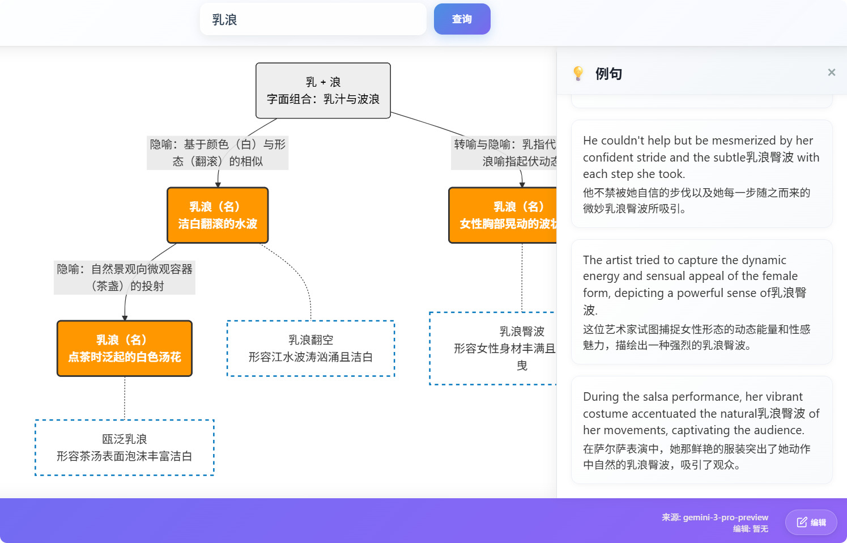The width and height of the screenshot is (847, 543).
Task: Click the 自然景观向微观容器 edge label
Action: (x=125, y=278)
